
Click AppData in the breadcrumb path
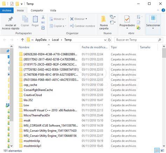41,40
